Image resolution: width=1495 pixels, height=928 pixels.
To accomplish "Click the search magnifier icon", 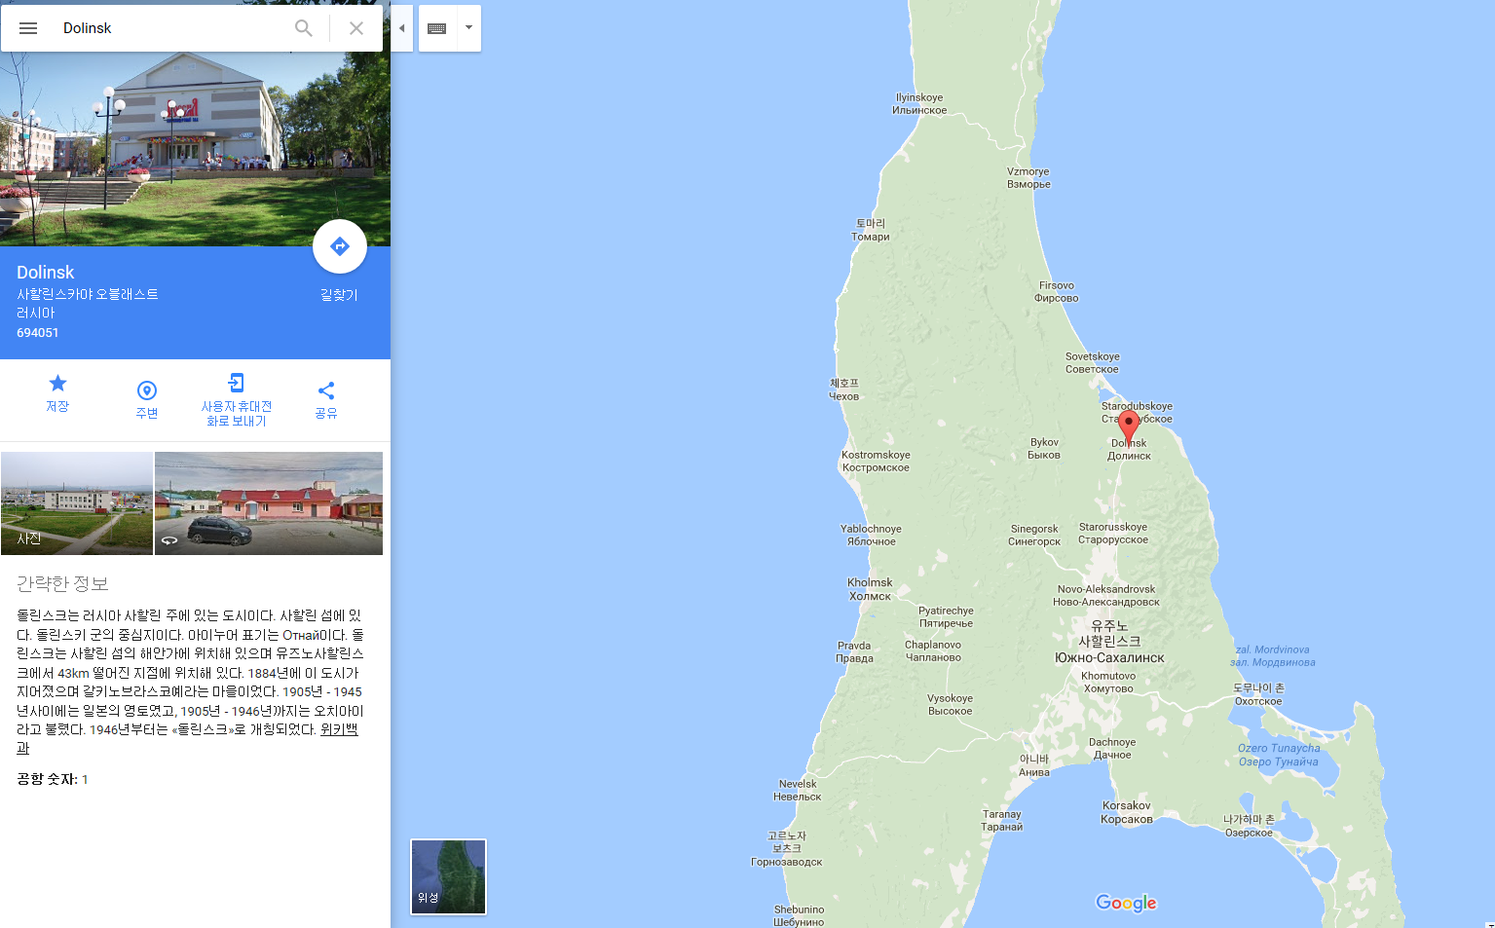I will tap(304, 28).
